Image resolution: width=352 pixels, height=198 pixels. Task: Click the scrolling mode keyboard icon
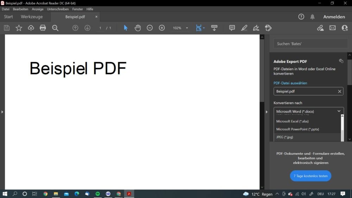click(214, 28)
